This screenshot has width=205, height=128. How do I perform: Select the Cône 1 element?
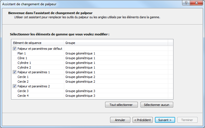(22, 58)
